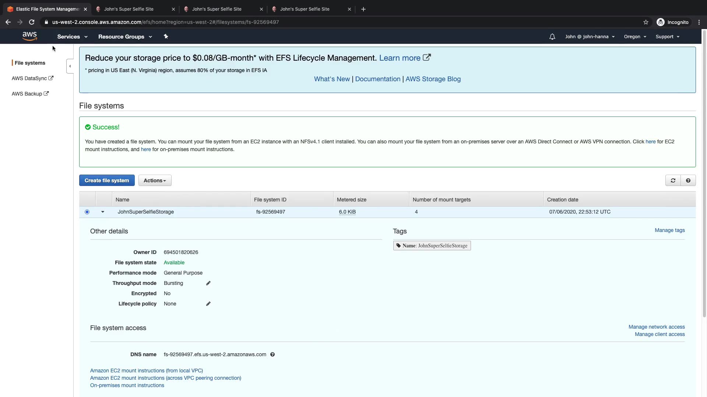This screenshot has height=397, width=707.
Task: Click the pin shortcuts icon in navbar
Action: [x=166, y=36]
